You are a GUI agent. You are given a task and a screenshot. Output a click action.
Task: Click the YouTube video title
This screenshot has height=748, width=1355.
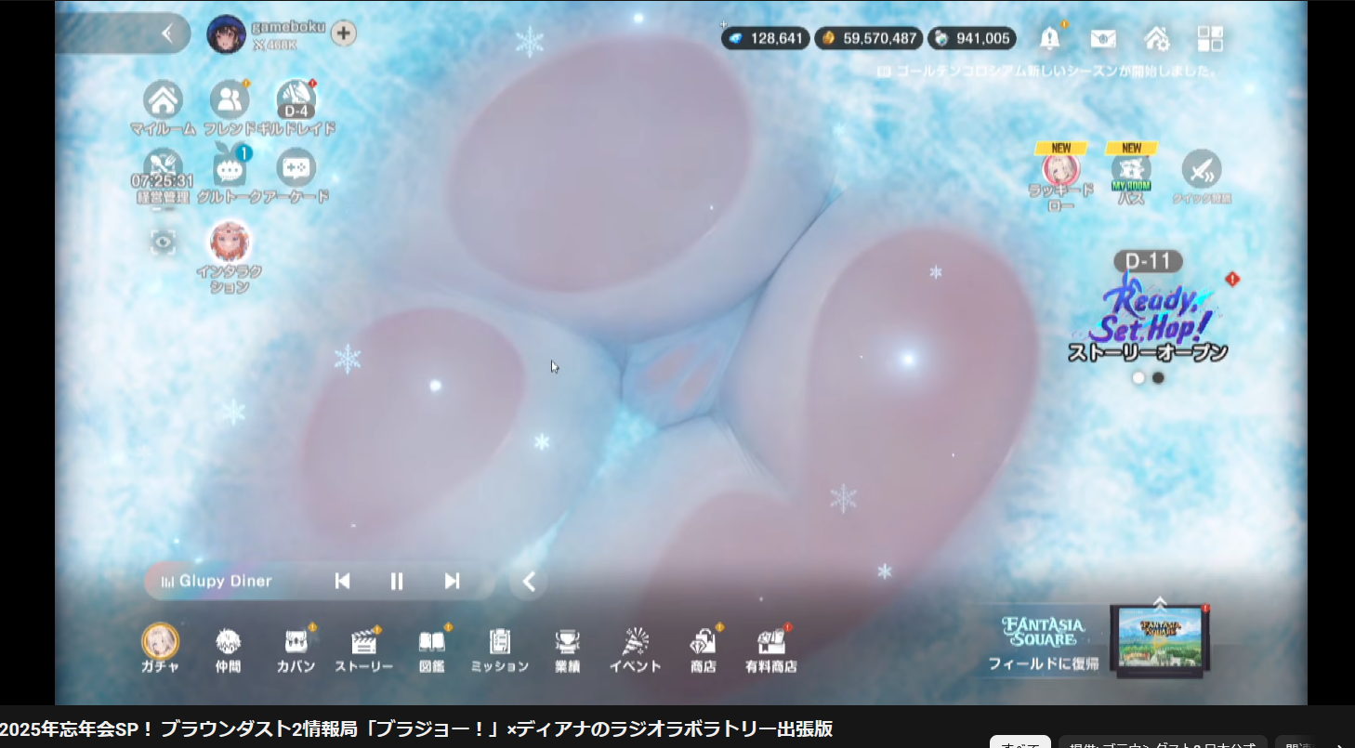click(415, 729)
